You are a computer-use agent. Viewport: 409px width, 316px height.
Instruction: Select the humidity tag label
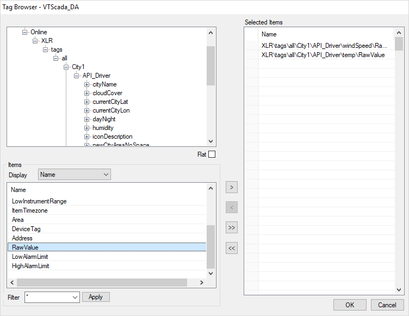point(103,128)
